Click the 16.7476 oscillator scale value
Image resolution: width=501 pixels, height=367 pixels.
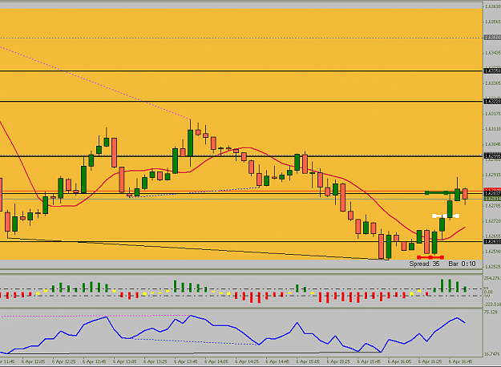coord(491,354)
